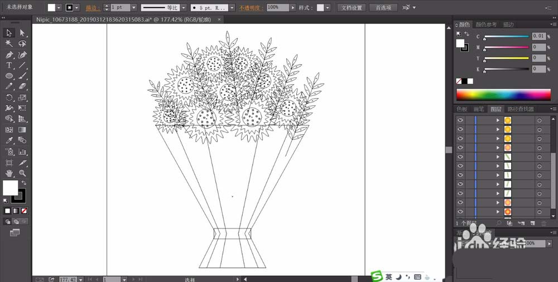This screenshot has width=558, height=282.
Task: Open the 样式 graphic style dropdown
Action: tap(328, 7)
